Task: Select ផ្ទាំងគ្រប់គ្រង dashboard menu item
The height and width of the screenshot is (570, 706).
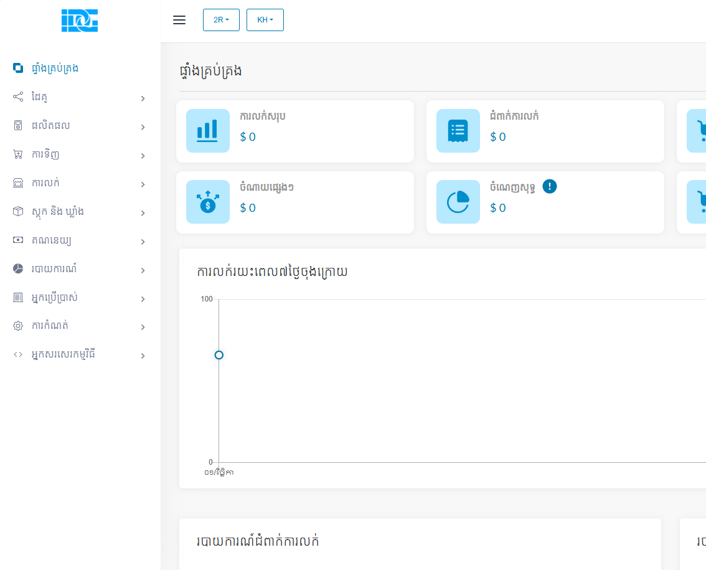Action: click(x=55, y=68)
